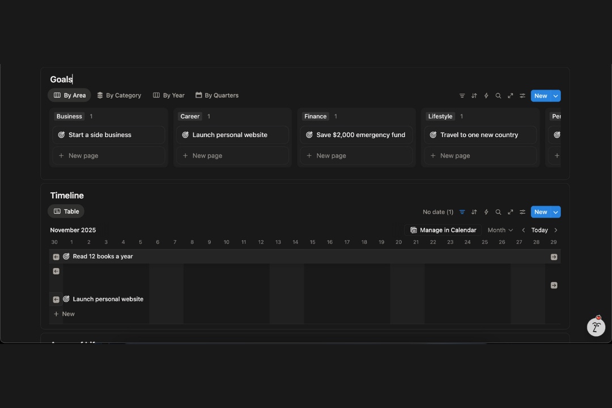The height and width of the screenshot is (408, 612).
Task: Open Save $2,000 emergency fund card
Action: [x=356, y=135]
